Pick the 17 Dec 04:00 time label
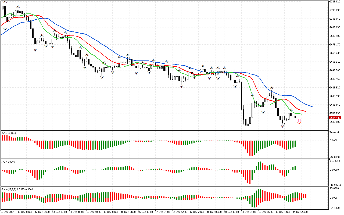This screenshot has width=344, height=215. tap(162, 212)
